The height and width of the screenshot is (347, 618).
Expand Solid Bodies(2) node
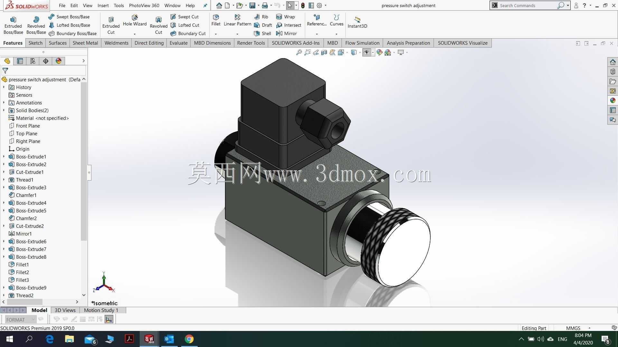click(x=4, y=110)
